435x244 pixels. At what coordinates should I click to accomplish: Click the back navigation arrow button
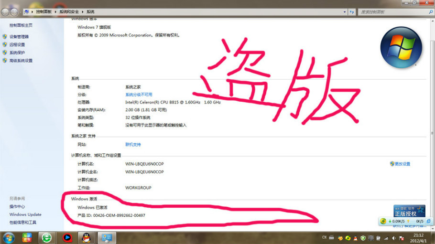click(x=6, y=11)
